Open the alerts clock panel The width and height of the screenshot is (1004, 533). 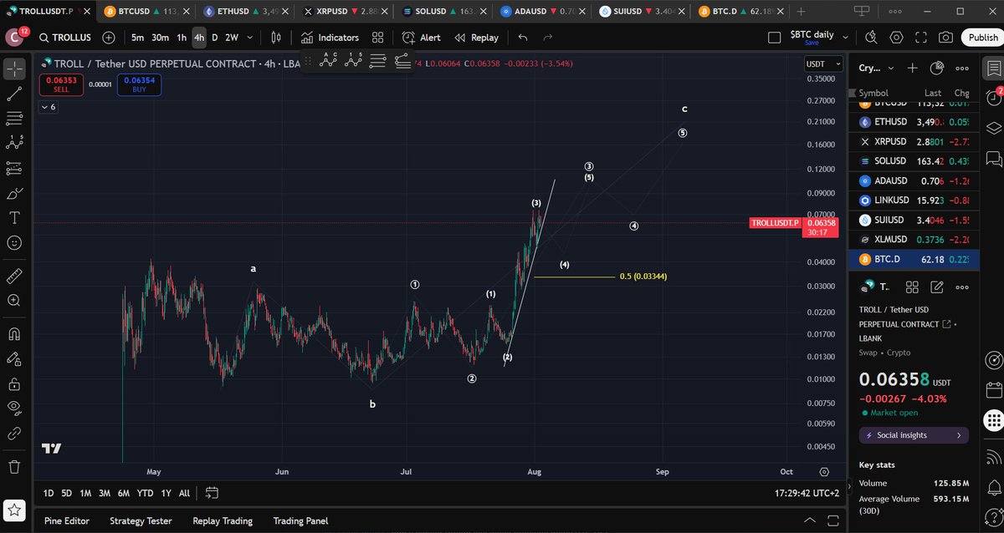pyautogui.click(x=993, y=98)
